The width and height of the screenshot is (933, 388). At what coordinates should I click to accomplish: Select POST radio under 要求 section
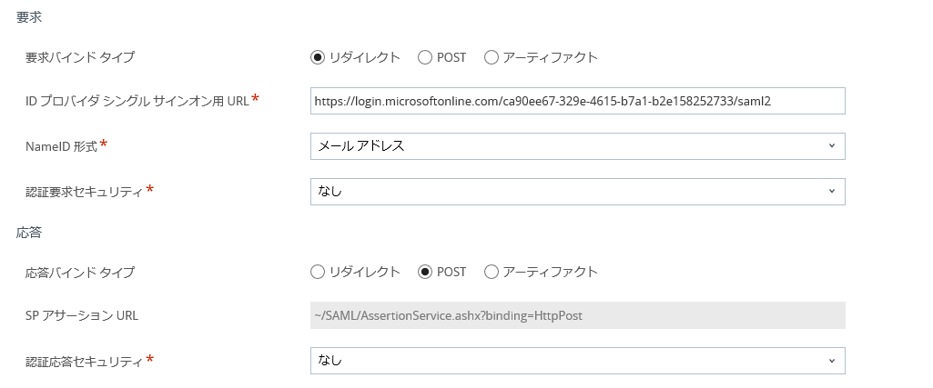pyautogui.click(x=424, y=57)
